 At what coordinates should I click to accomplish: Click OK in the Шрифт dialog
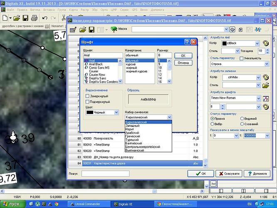(183, 56)
